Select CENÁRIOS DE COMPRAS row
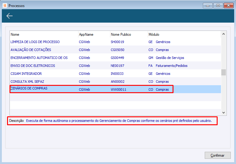 pos(116,89)
